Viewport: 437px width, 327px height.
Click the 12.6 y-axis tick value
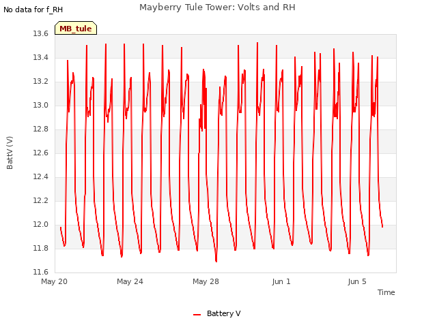41,153
